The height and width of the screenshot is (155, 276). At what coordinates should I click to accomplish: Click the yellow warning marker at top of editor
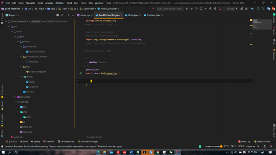(251, 20)
